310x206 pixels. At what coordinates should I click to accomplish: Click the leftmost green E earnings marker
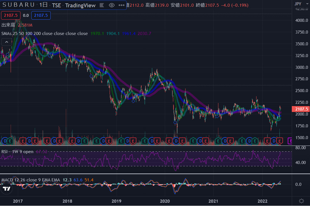click(x=10, y=141)
